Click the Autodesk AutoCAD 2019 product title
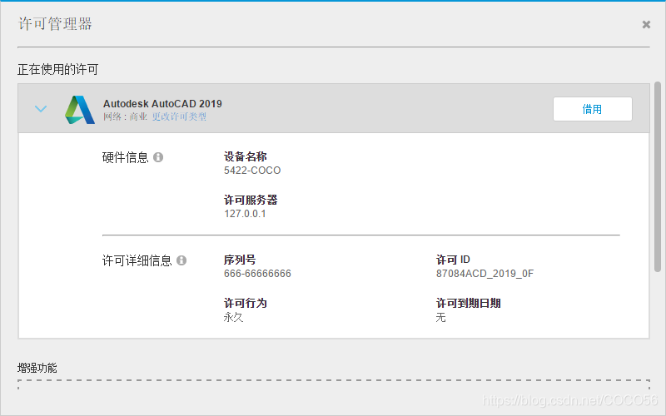Viewport: 666px width, 416px height. point(162,104)
